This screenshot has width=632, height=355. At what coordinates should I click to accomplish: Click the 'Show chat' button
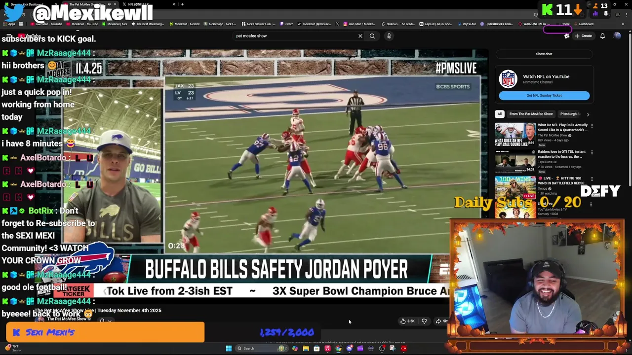(x=544, y=54)
